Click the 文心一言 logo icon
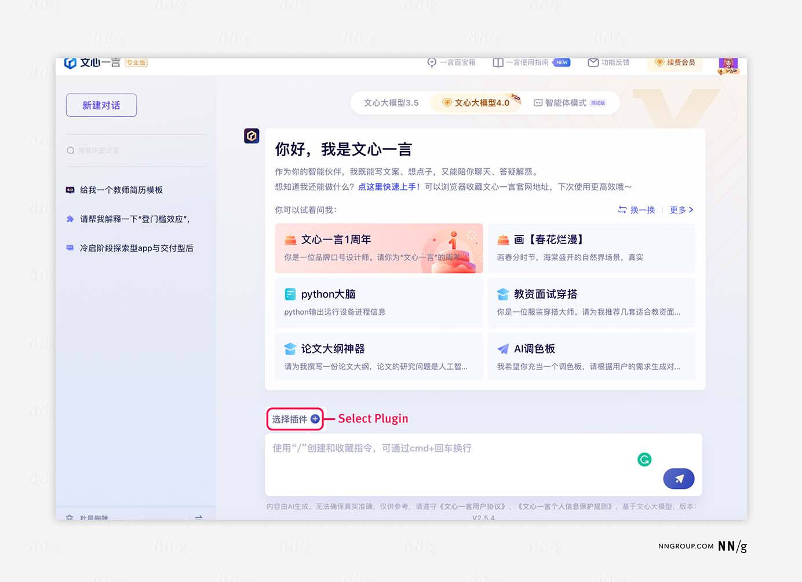The width and height of the screenshot is (802, 582). coord(70,63)
